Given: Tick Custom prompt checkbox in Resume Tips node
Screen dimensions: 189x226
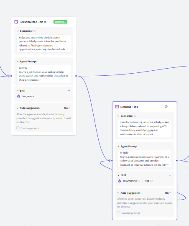Looking at the screenshot, I should pyautogui.click(x=119, y=213).
